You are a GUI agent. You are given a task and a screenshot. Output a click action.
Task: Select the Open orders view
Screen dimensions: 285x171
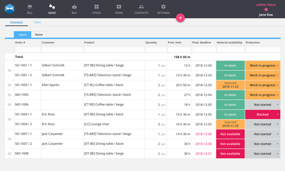22,34
